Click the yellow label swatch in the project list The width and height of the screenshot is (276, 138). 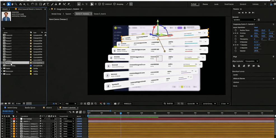click(x=31, y=71)
